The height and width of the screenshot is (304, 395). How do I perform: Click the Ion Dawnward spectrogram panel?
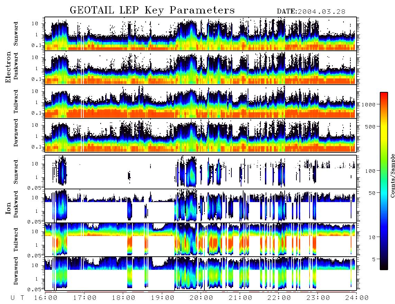pyautogui.click(x=201, y=274)
